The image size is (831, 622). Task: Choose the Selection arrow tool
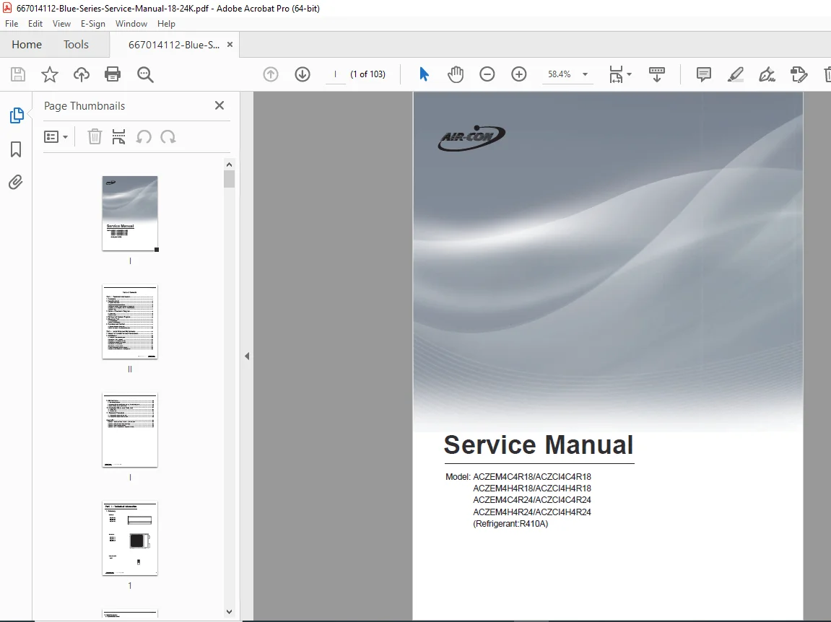(424, 74)
